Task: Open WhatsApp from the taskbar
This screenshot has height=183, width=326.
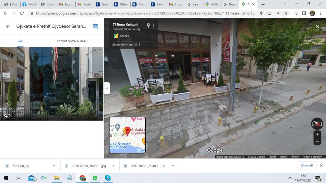Action: click(x=95, y=178)
